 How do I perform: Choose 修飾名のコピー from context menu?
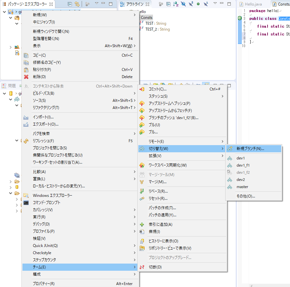pos(80,62)
